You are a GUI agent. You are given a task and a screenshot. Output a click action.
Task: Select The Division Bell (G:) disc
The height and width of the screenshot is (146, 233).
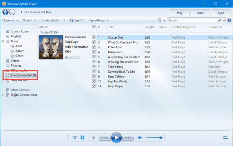(21, 75)
